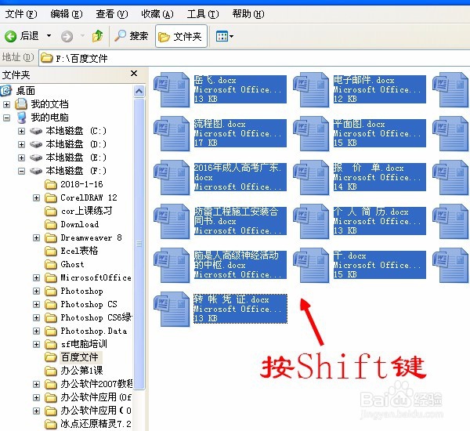Open the 收藏(A) menu
The height and width of the screenshot is (431, 470).
coord(157,14)
